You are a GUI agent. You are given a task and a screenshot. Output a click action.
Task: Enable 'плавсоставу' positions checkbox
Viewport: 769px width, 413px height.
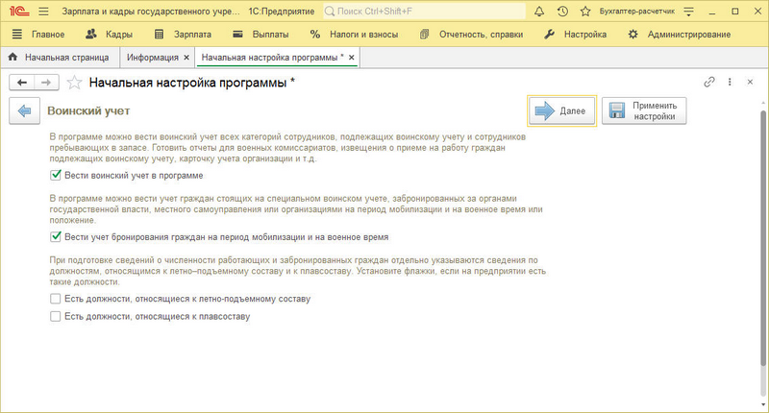tap(55, 316)
